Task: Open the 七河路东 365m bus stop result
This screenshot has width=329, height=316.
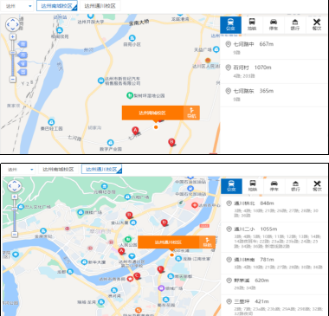Action: coord(274,95)
